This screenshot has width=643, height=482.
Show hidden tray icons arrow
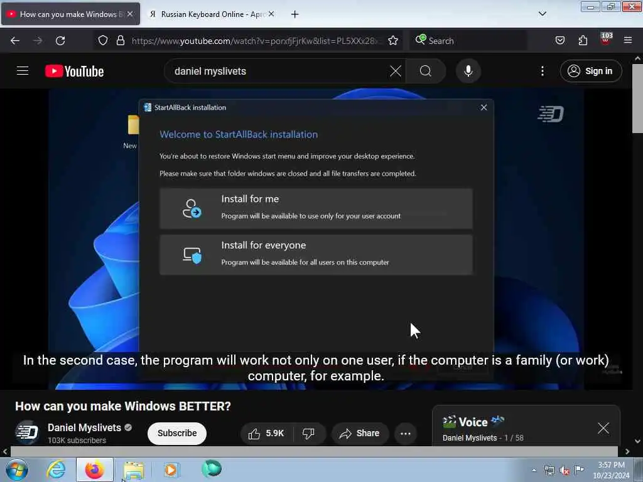[534, 470]
